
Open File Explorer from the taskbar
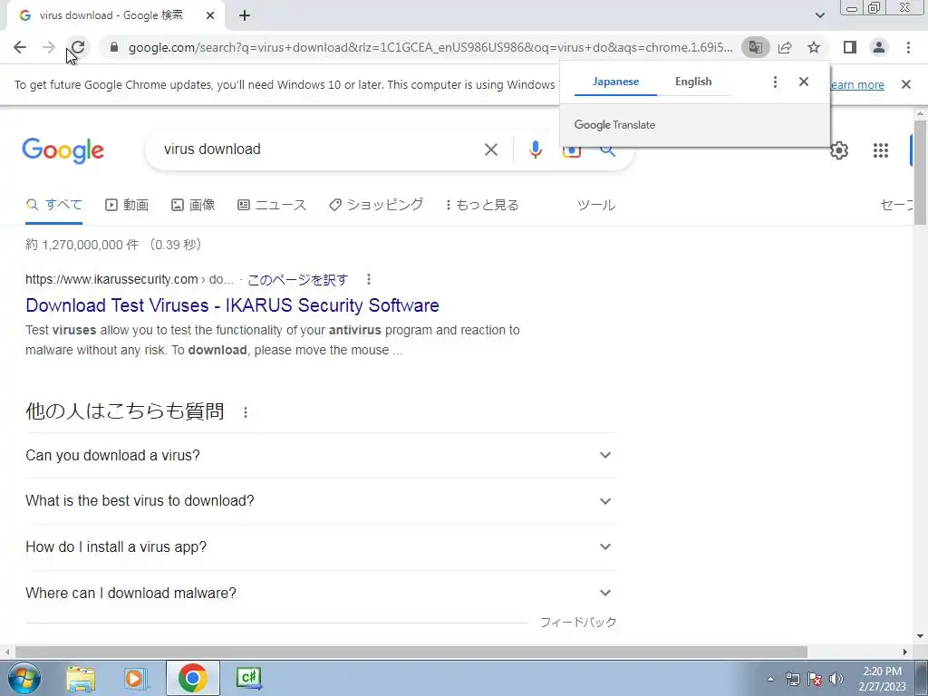point(81,678)
